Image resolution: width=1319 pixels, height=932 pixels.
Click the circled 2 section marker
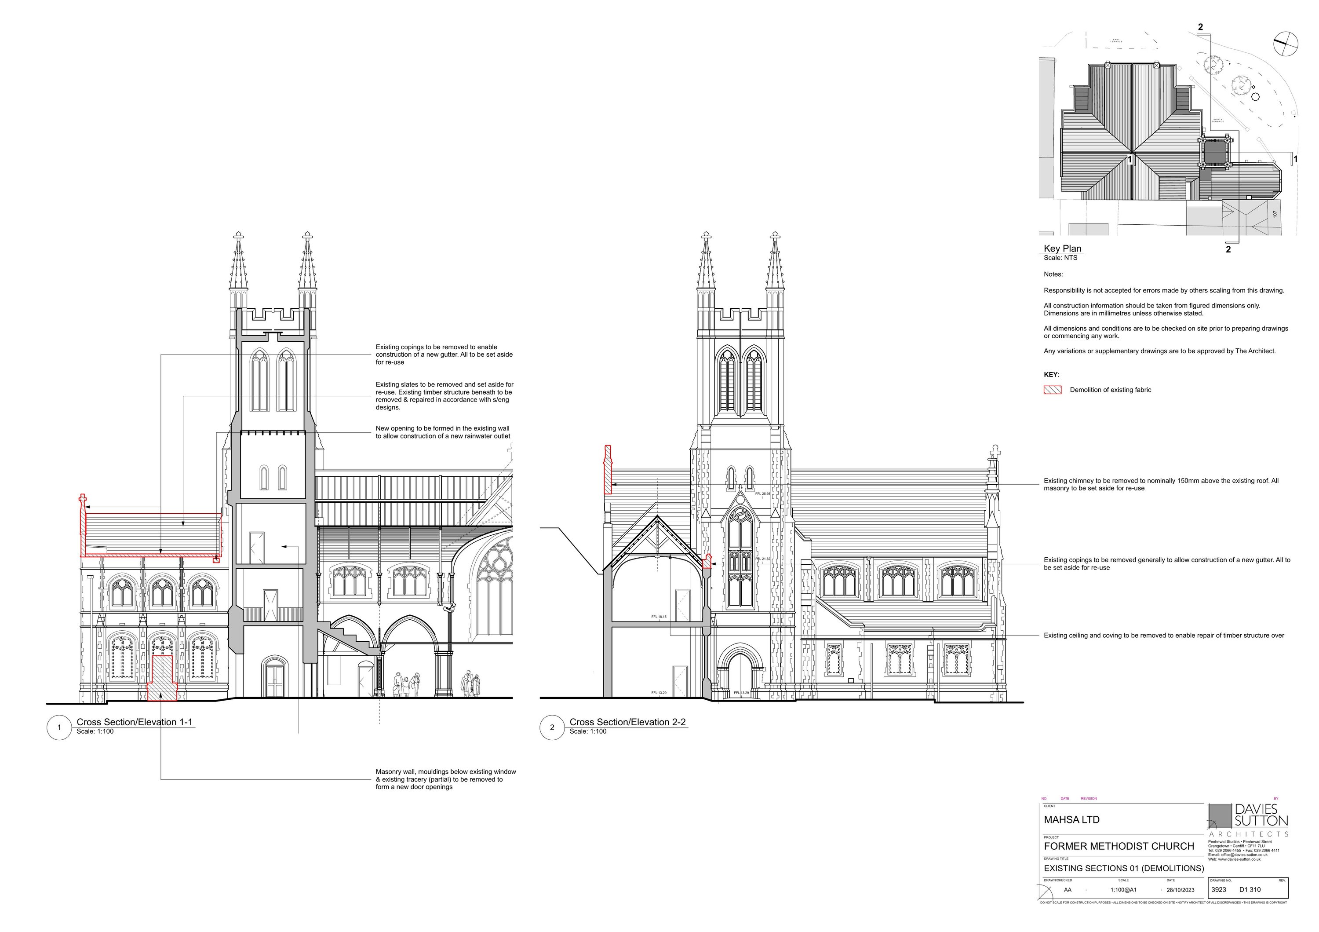(552, 727)
